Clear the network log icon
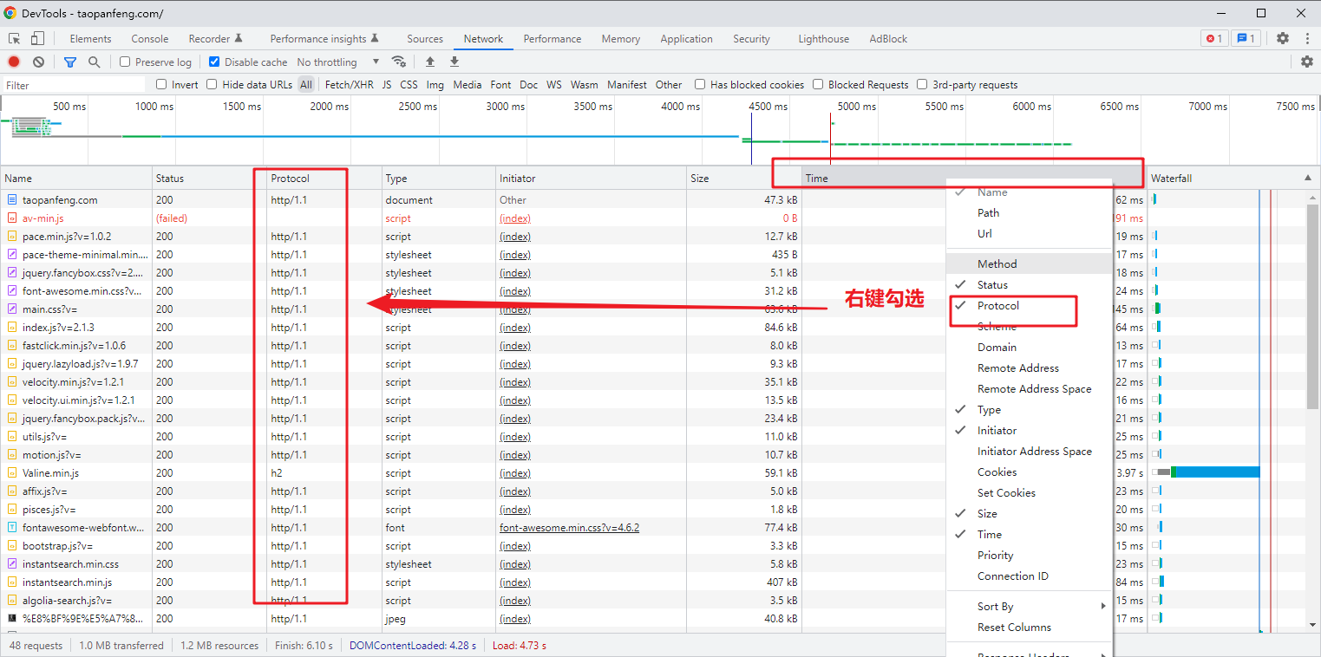The height and width of the screenshot is (657, 1321). (39, 62)
